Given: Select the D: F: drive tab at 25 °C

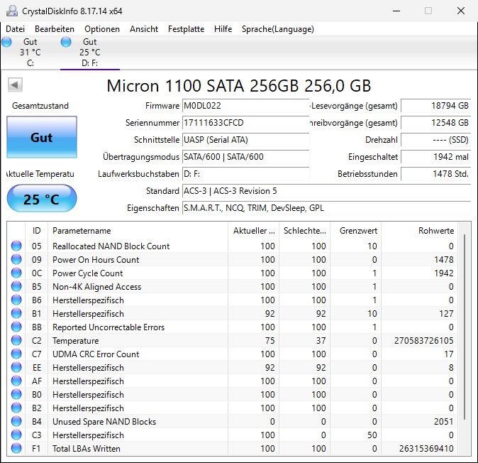Looking at the screenshot, I should 90,52.
